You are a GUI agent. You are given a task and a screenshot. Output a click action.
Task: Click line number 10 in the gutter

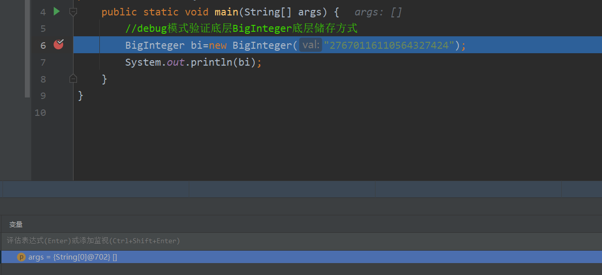pyautogui.click(x=40, y=112)
